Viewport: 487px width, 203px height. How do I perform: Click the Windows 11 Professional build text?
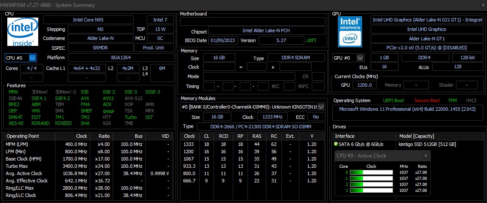(x=407, y=109)
